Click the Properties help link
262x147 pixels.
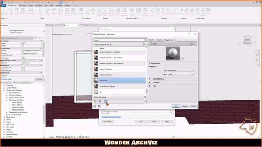pos(6,79)
